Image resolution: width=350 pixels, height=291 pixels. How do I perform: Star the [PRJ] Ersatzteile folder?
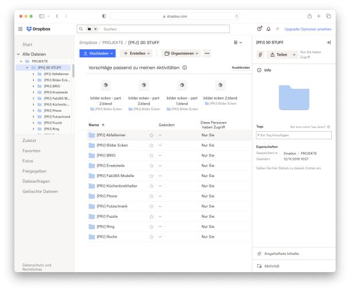coord(151,166)
